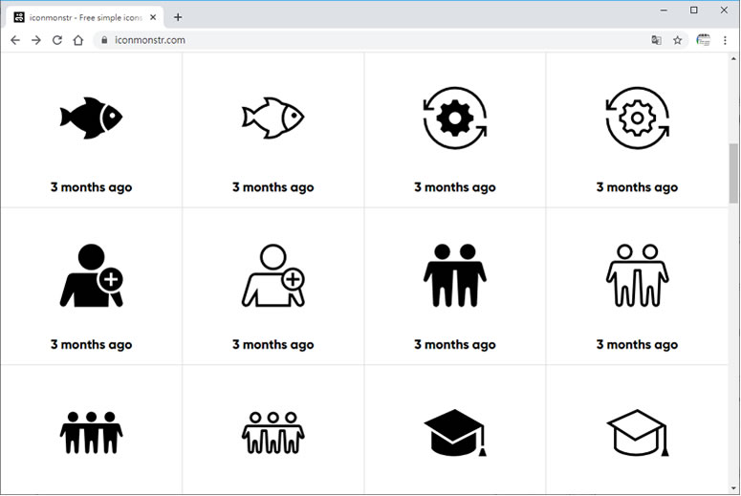Click the page's vertical scrollbar thumb
Image resolution: width=741 pixels, height=496 pixels.
pyautogui.click(x=733, y=173)
